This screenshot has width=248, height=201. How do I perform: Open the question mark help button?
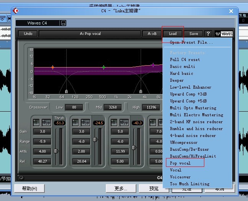click(208, 34)
